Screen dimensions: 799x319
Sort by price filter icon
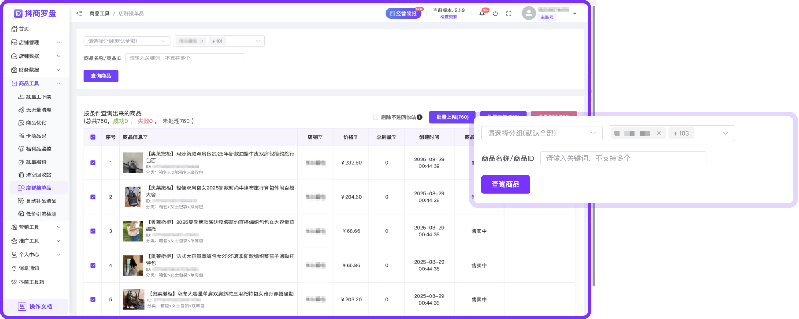click(356, 137)
